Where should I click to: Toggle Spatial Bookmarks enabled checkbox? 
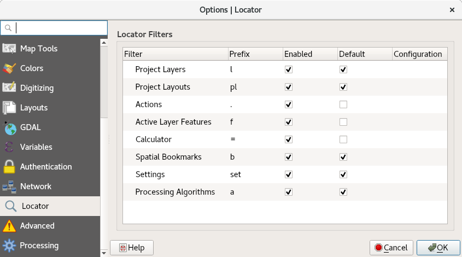click(289, 157)
